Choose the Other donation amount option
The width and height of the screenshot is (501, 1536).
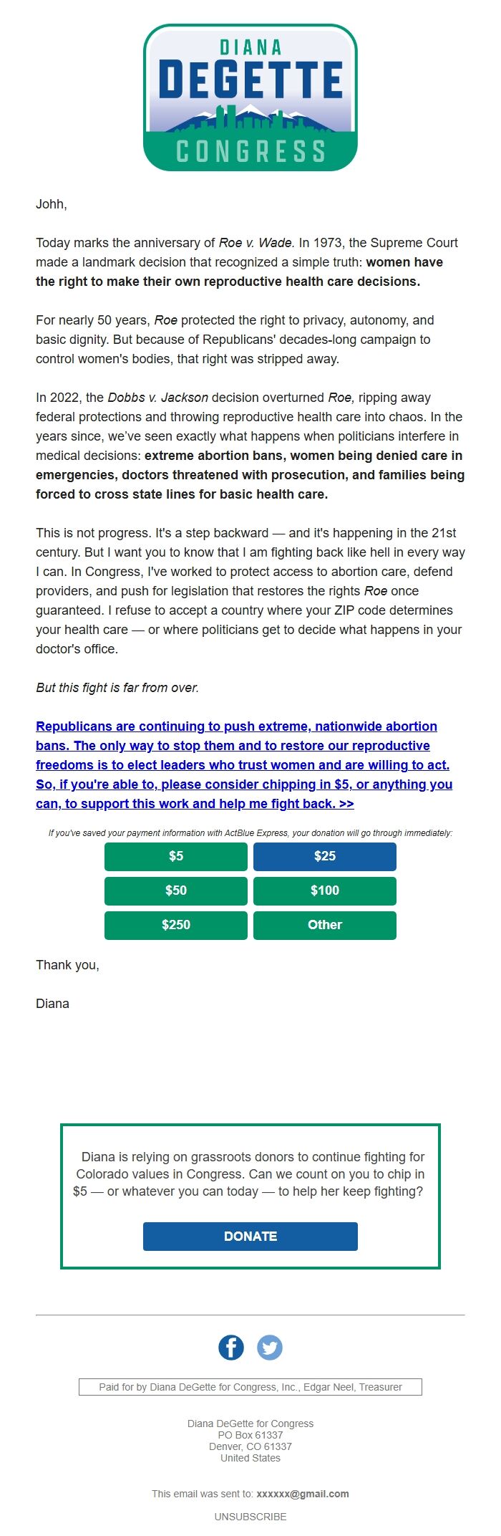pyautogui.click(x=324, y=925)
